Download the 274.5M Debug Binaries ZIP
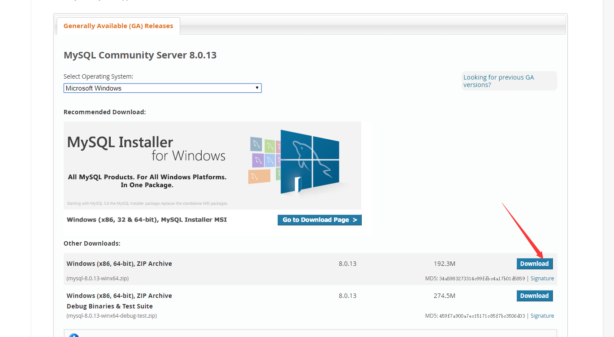Image resolution: width=614 pixels, height=337 pixels. [x=534, y=296]
